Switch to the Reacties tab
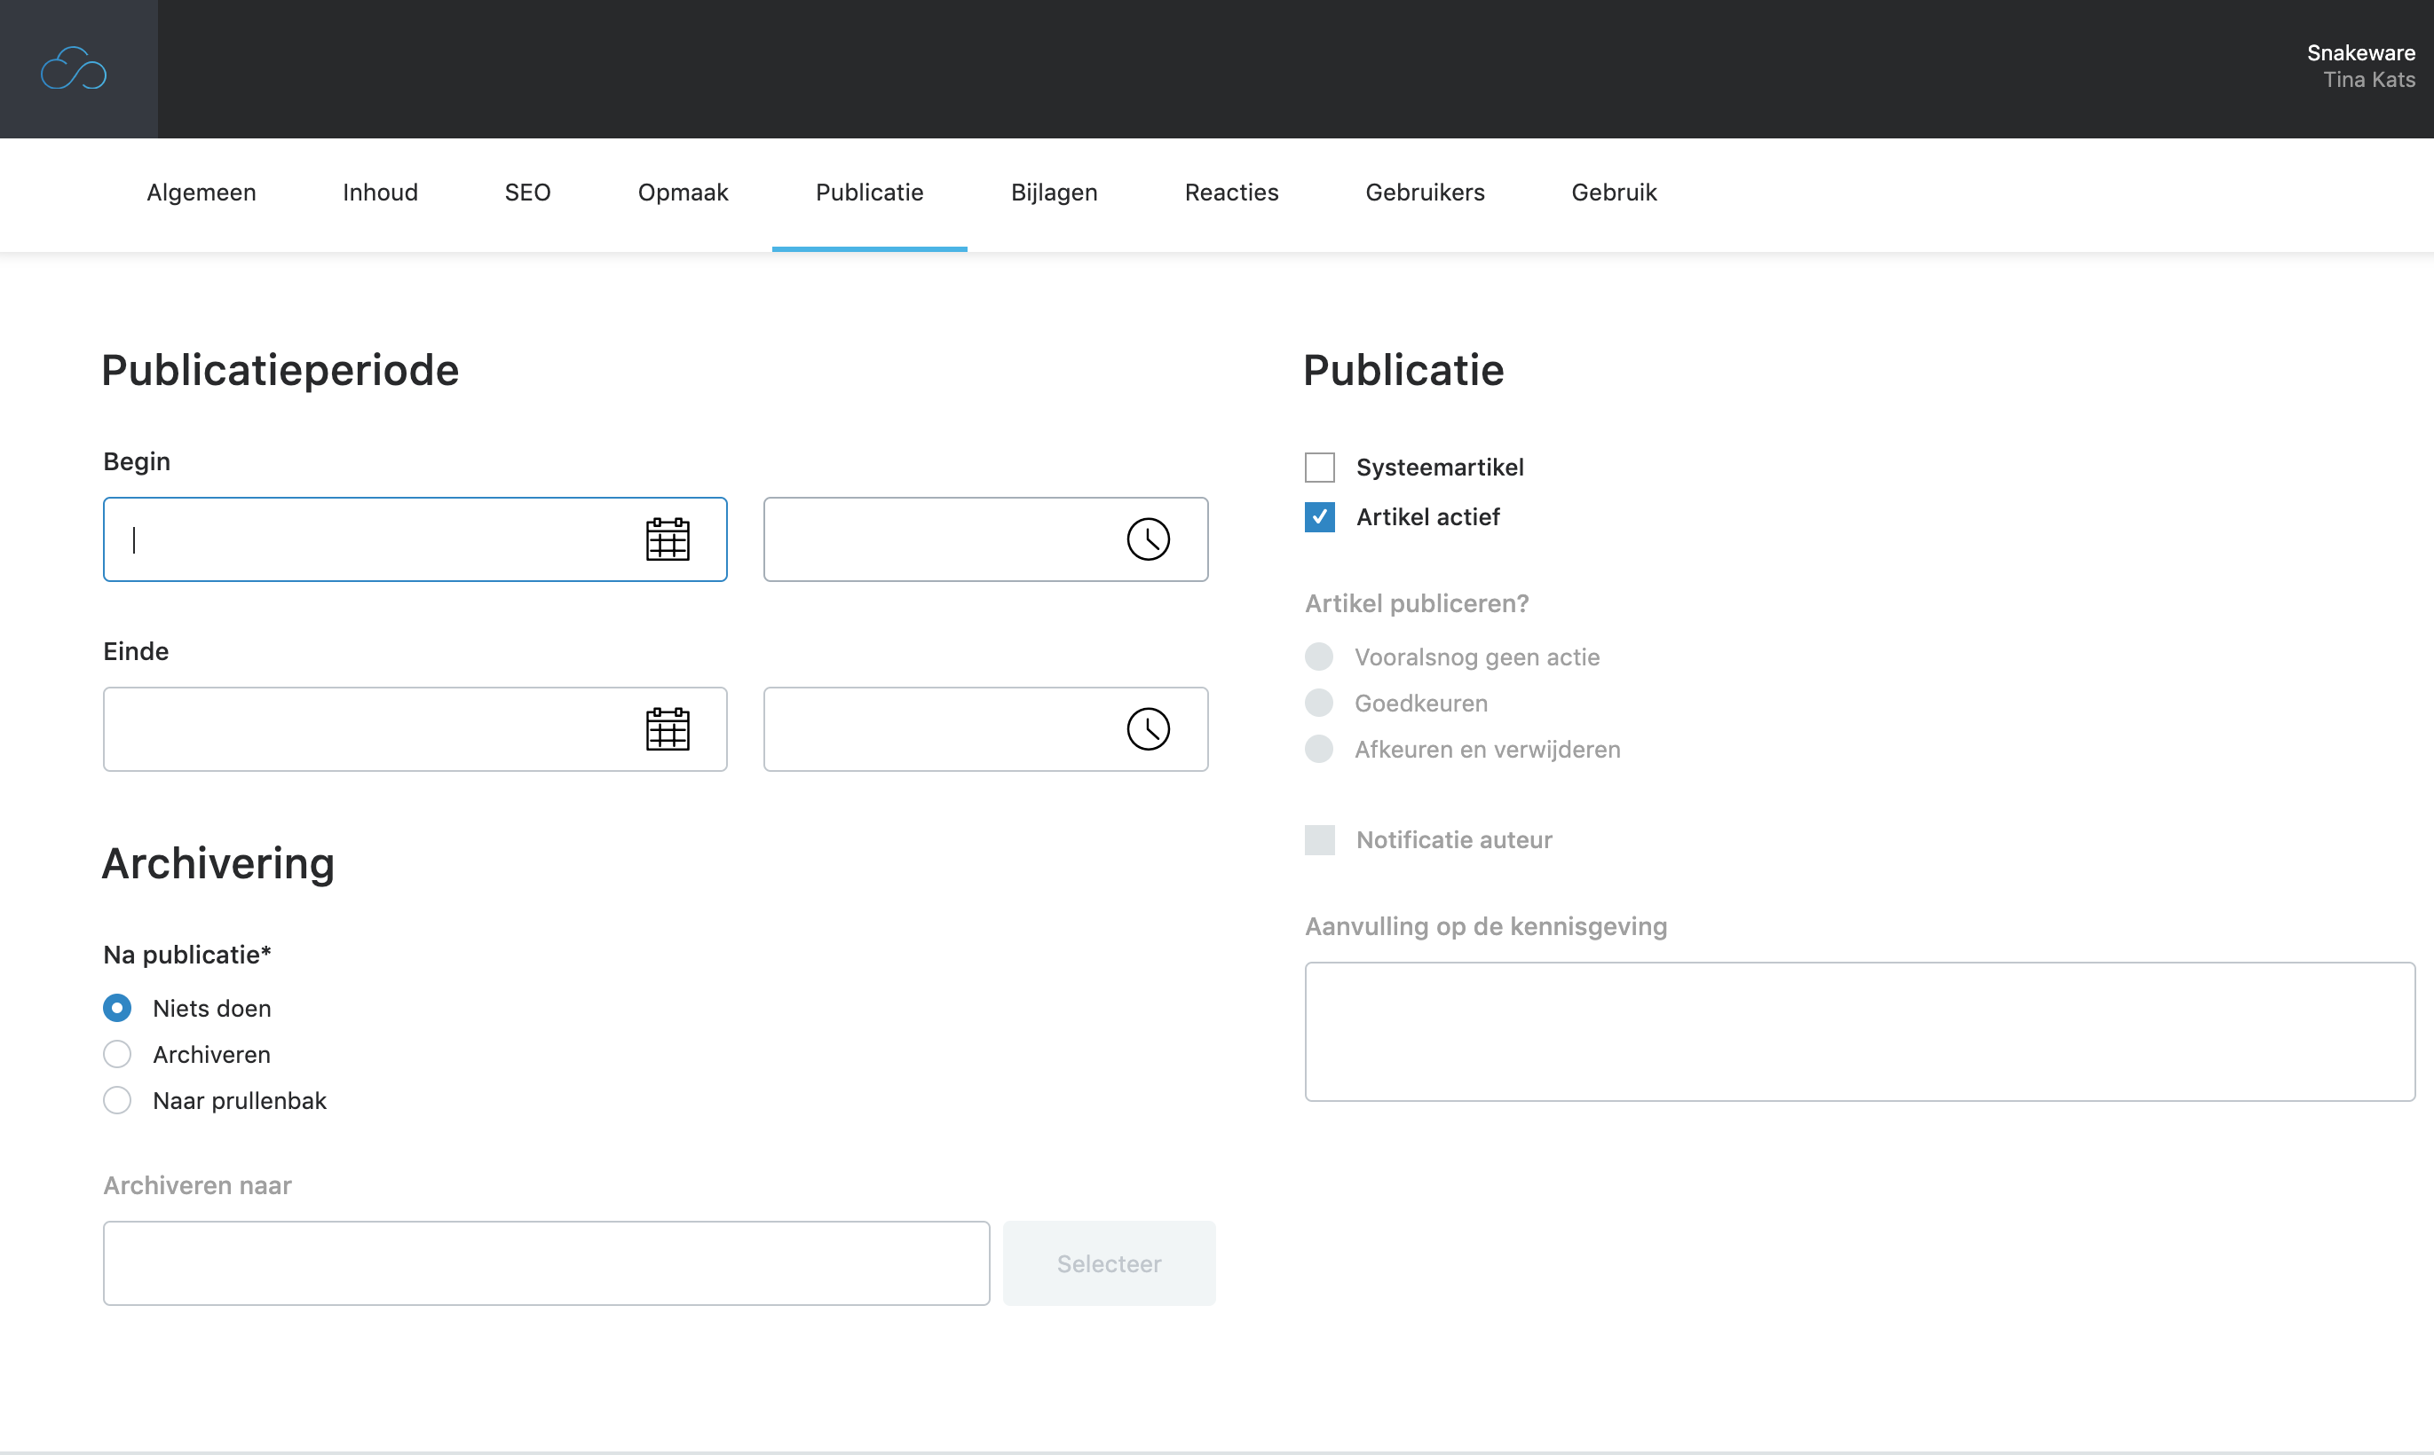The width and height of the screenshot is (2434, 1455). point(1232,193)
